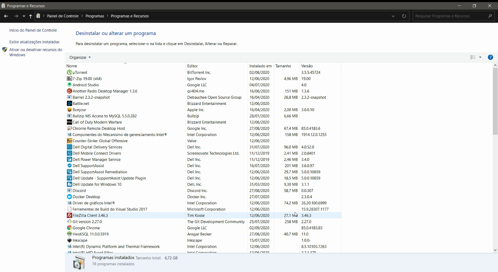Open Início do Painel de Controle link
This screenshot has width=498, height=272.
click(x=33, y=30)
